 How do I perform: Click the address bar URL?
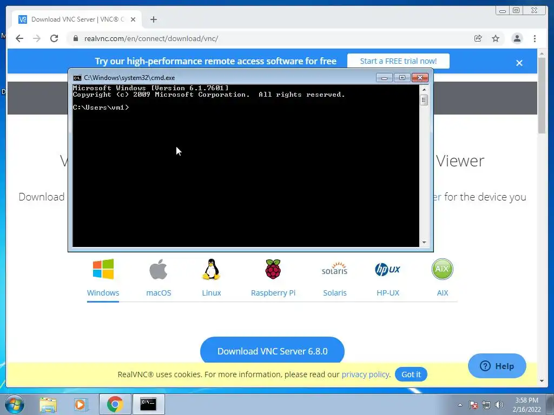(x=151, y=38)
